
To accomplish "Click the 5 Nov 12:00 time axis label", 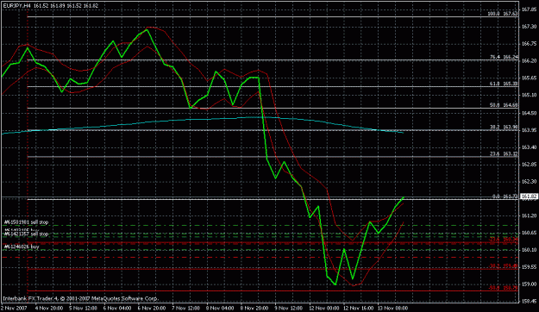I will 83,308.
